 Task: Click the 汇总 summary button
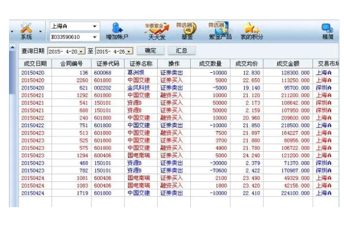tap(182, 51)
